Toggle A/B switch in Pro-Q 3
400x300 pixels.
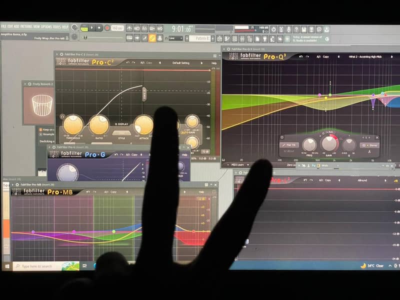[x=318, y=56]
